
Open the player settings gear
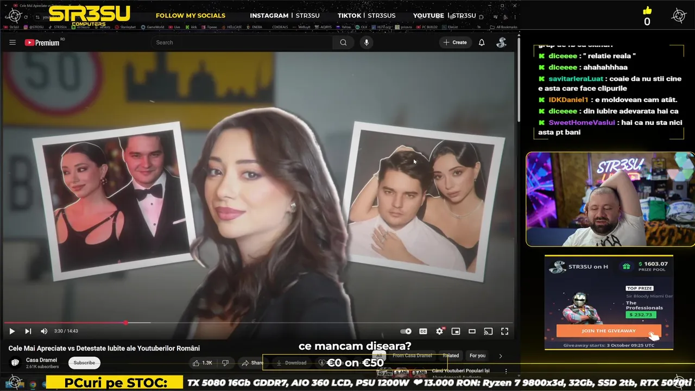point(440,331)
